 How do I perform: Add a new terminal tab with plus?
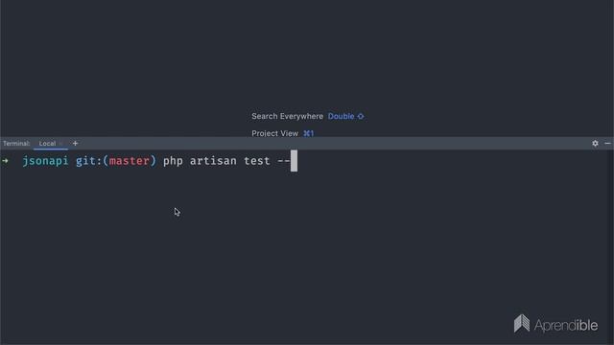click(x=75, y=143)
